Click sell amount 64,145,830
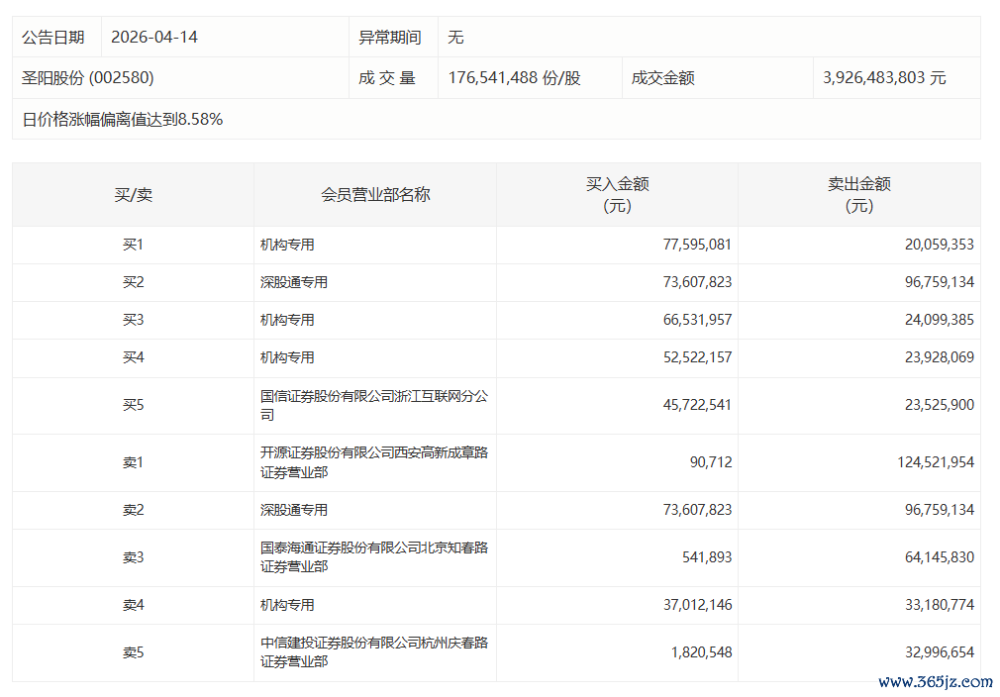1000x697 pixels. tap(940, 557)
